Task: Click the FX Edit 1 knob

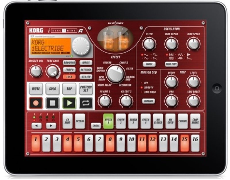Action: tap(105, 101)
